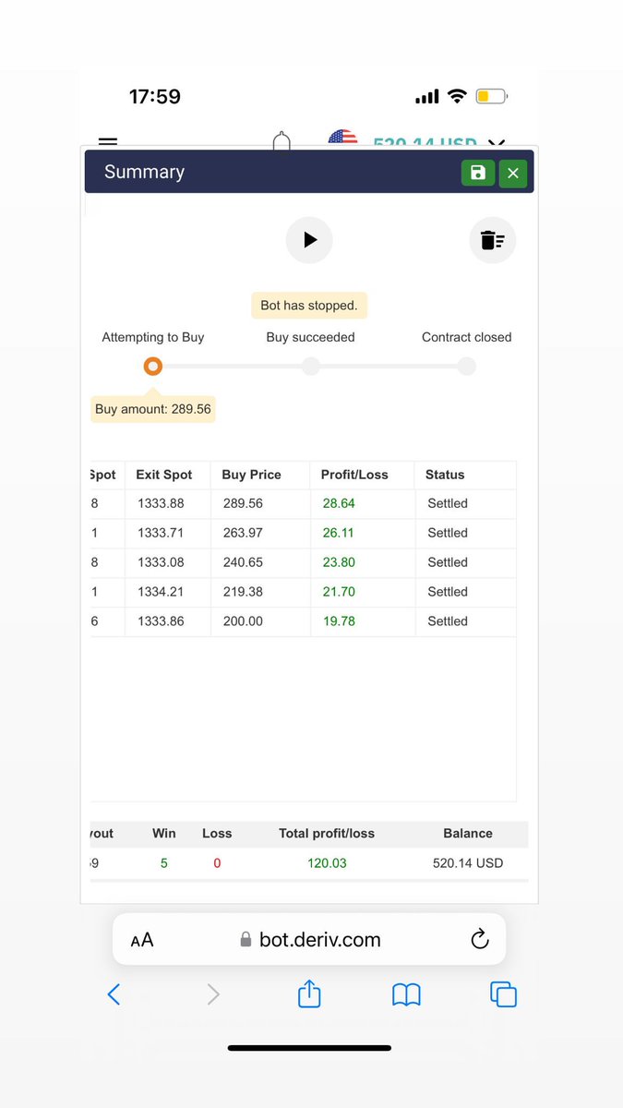Select exit spot 1334.21 cell

160,592
